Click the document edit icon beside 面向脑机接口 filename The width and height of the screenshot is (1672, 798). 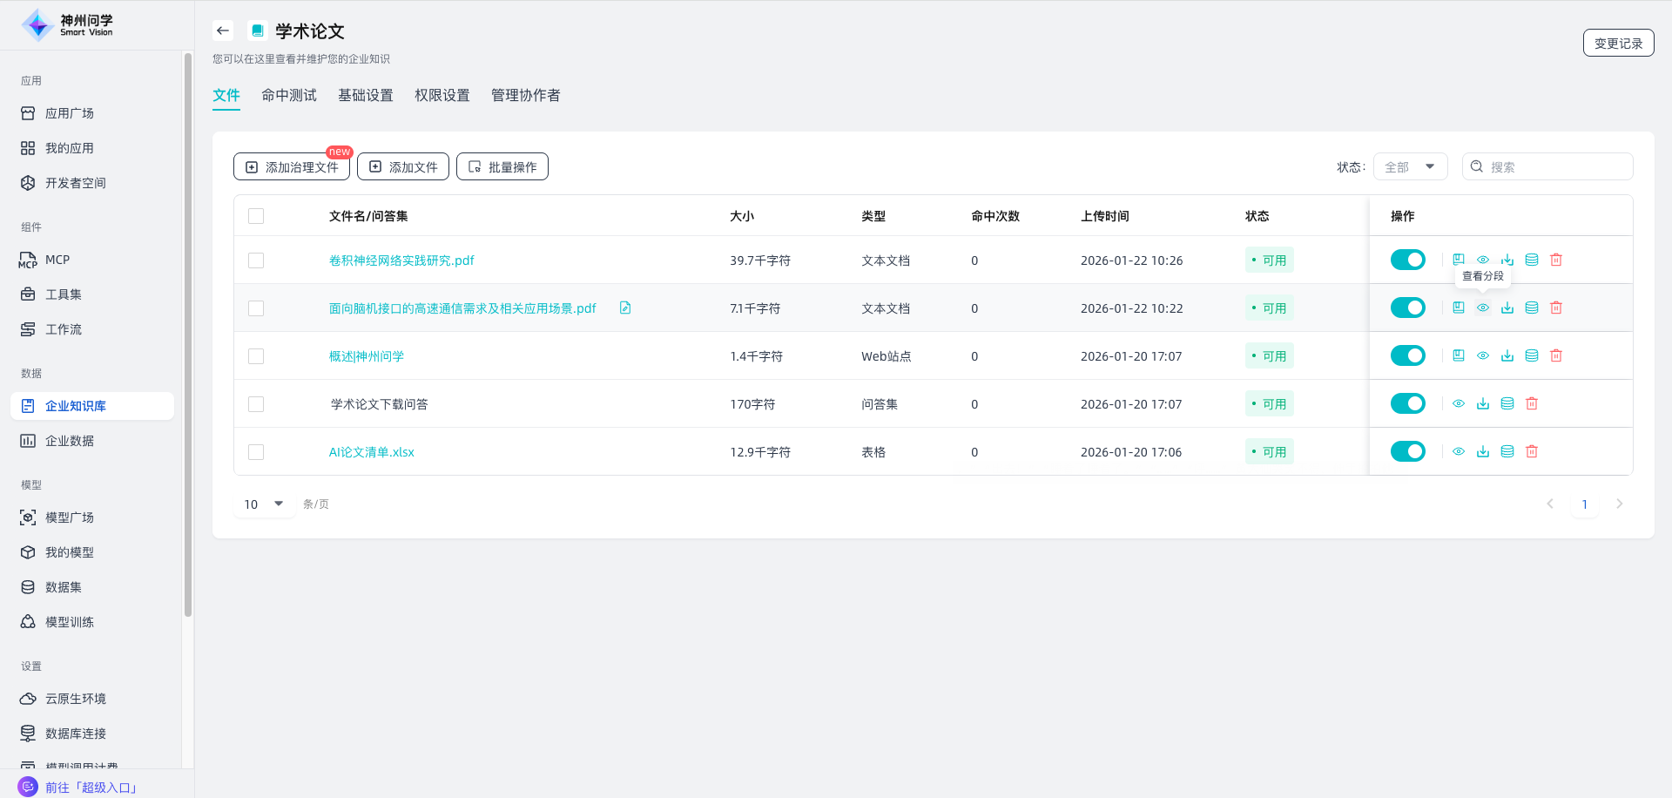point(625,308)
